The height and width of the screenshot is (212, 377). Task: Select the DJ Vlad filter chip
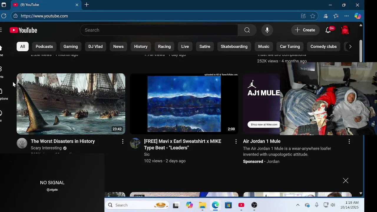pyautogui.click(x=95, y=47)
